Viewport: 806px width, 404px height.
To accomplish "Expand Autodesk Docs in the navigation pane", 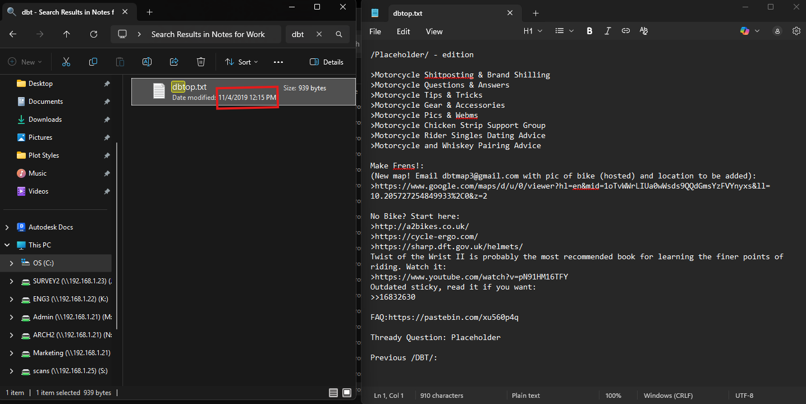I will [x=7, y=227].
